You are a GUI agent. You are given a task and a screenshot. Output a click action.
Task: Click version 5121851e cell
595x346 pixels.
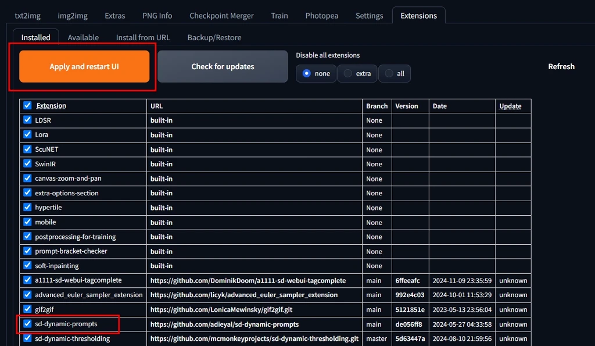point(410,309)
